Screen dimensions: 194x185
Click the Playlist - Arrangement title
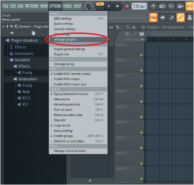coord(166,27)
